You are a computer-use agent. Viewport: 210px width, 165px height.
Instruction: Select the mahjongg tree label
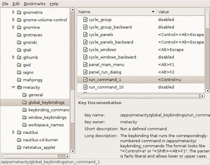(x=32, y=80)
